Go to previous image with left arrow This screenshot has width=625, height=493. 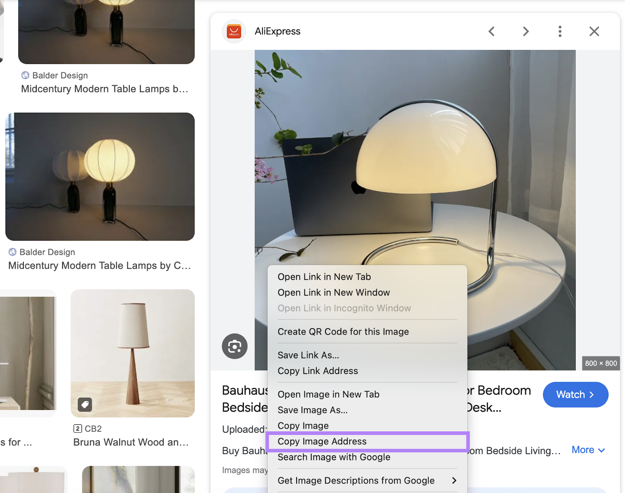[x=492, y=31]
